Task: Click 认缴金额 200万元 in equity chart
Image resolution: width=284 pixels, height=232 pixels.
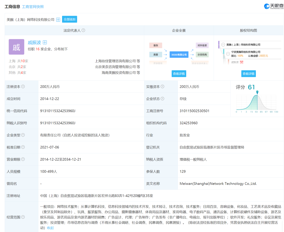Action: click(258, 56)
